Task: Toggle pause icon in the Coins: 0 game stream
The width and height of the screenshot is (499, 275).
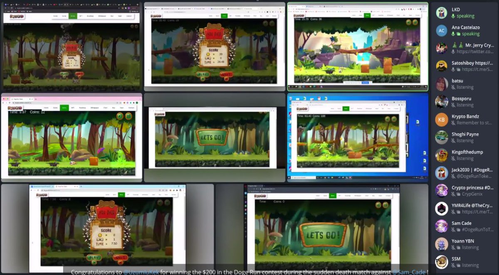Action: [x=385, y=205]
